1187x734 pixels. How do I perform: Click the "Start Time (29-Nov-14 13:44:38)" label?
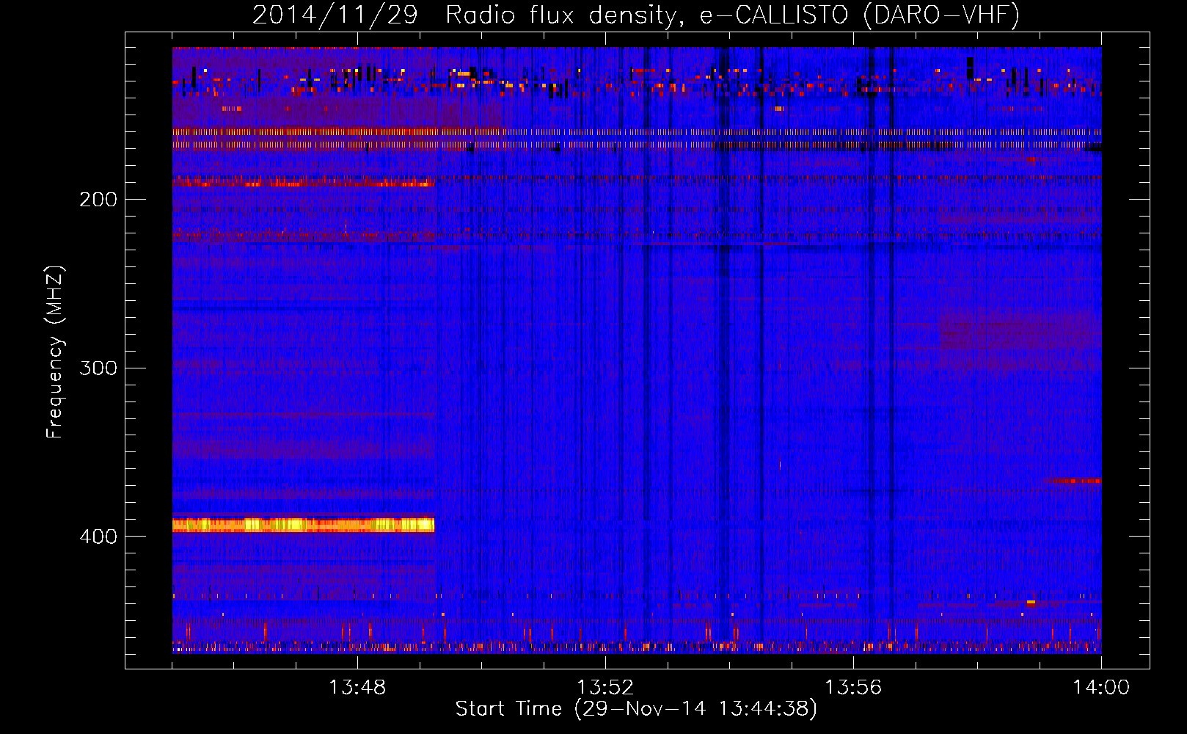pyautogui.click(x=636, y=709)
